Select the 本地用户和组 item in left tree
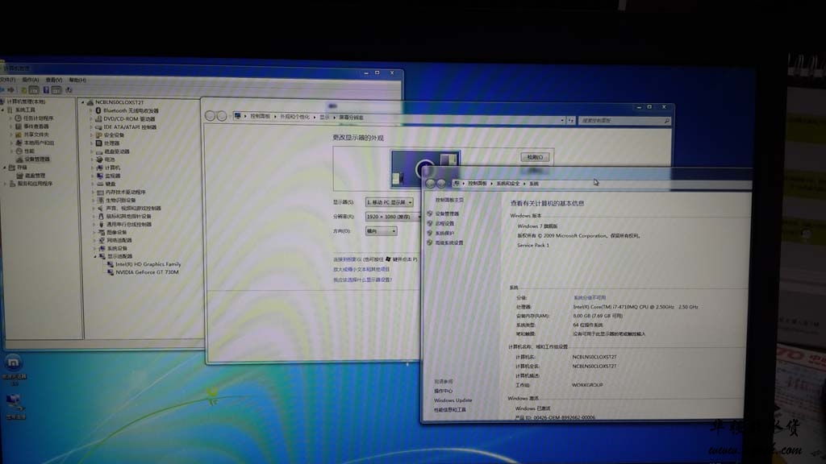Image resolution: width=826 pixels, height=464 pixels. (x=39, y=143)
